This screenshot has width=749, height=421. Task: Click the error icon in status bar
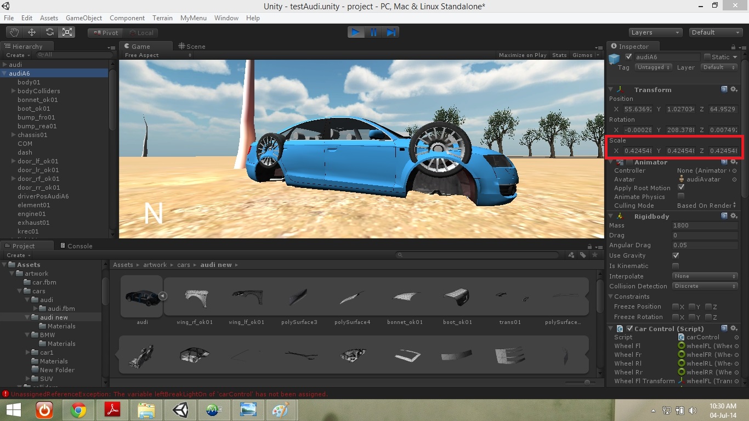point(5,394)
